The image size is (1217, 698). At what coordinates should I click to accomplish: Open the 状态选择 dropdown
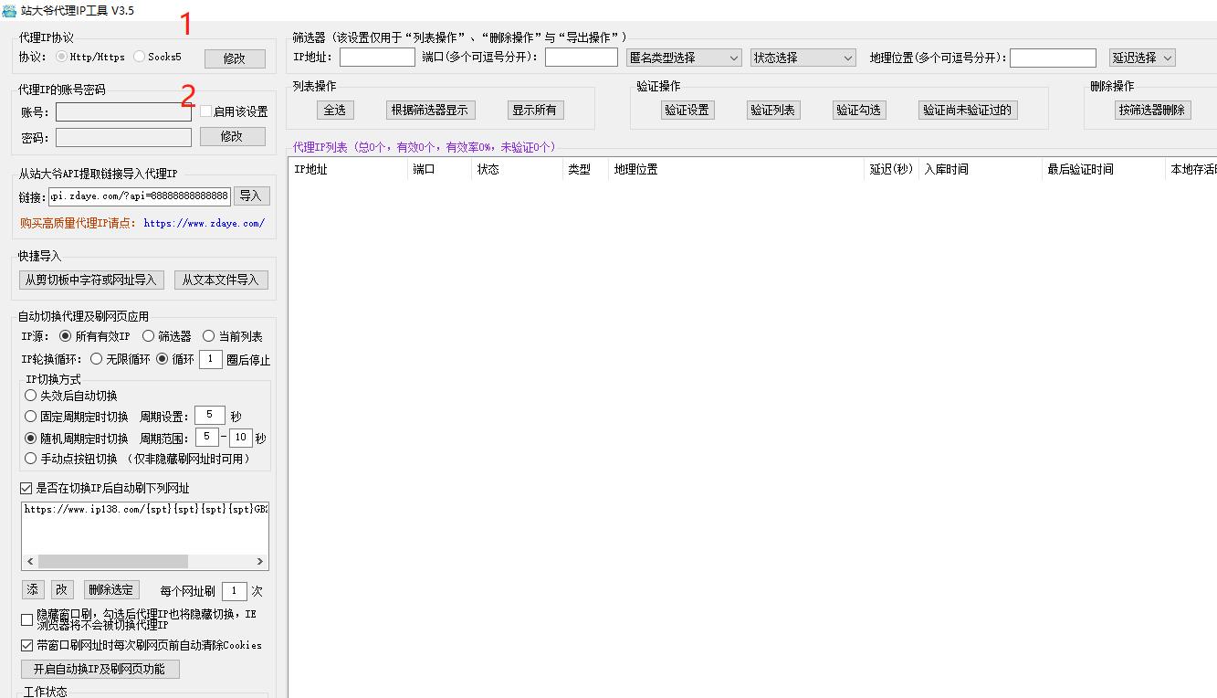(x=801, y=57)
